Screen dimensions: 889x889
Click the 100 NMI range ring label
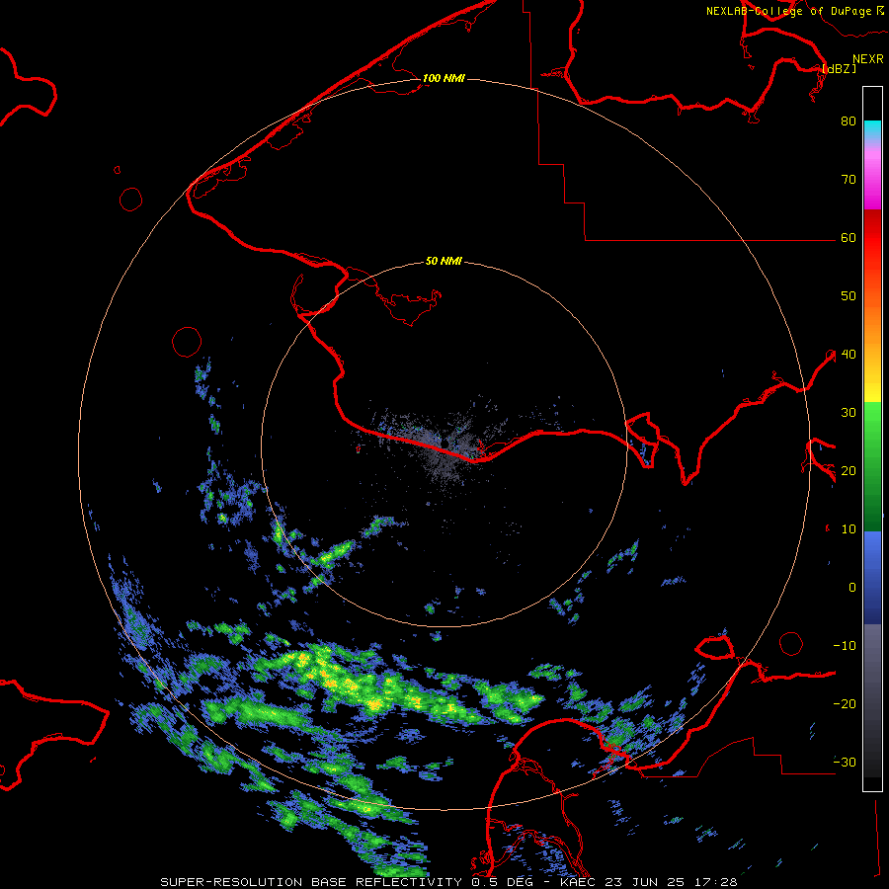coord(444,78)
